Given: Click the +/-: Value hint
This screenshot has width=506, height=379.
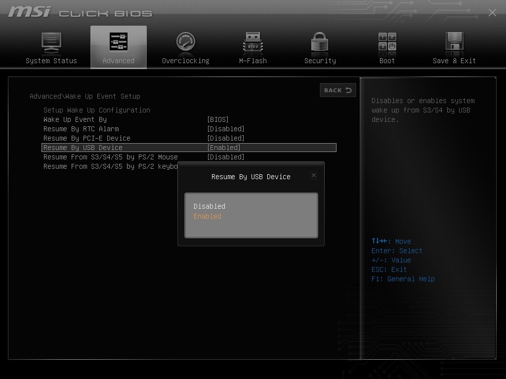Looking at the screenshot, I should tap(391, 260).
